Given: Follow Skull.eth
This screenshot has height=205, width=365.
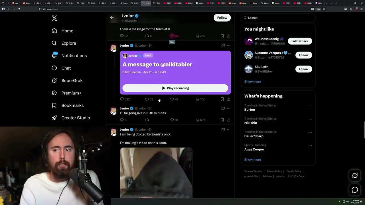Looking at the screenshot, I should point(304,69).
